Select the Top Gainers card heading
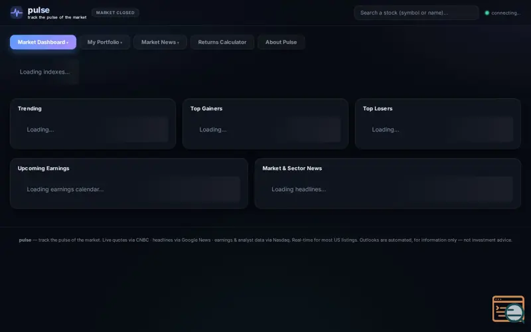The height and width of the screenshot is (332, 531). (206, 108)
